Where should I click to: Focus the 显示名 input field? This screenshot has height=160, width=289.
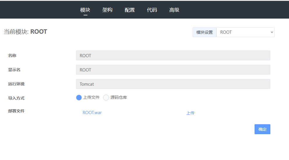pyautogui.click(x=173, y=70)
